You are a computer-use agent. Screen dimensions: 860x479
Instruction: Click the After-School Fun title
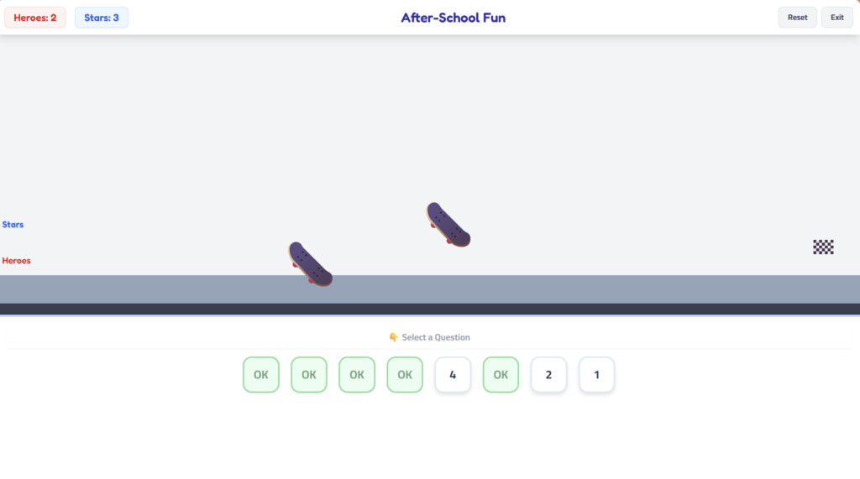click(x=453, y=18)
